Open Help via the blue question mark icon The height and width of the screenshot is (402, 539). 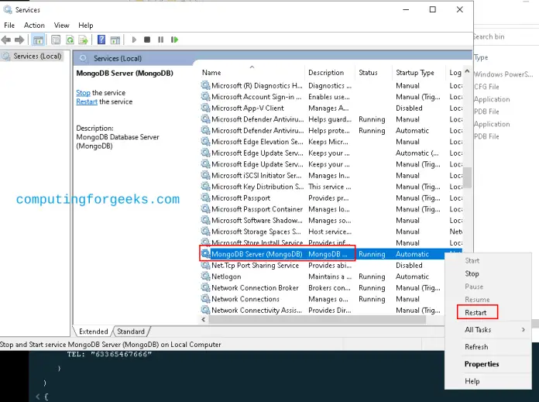tap(101, 40)
